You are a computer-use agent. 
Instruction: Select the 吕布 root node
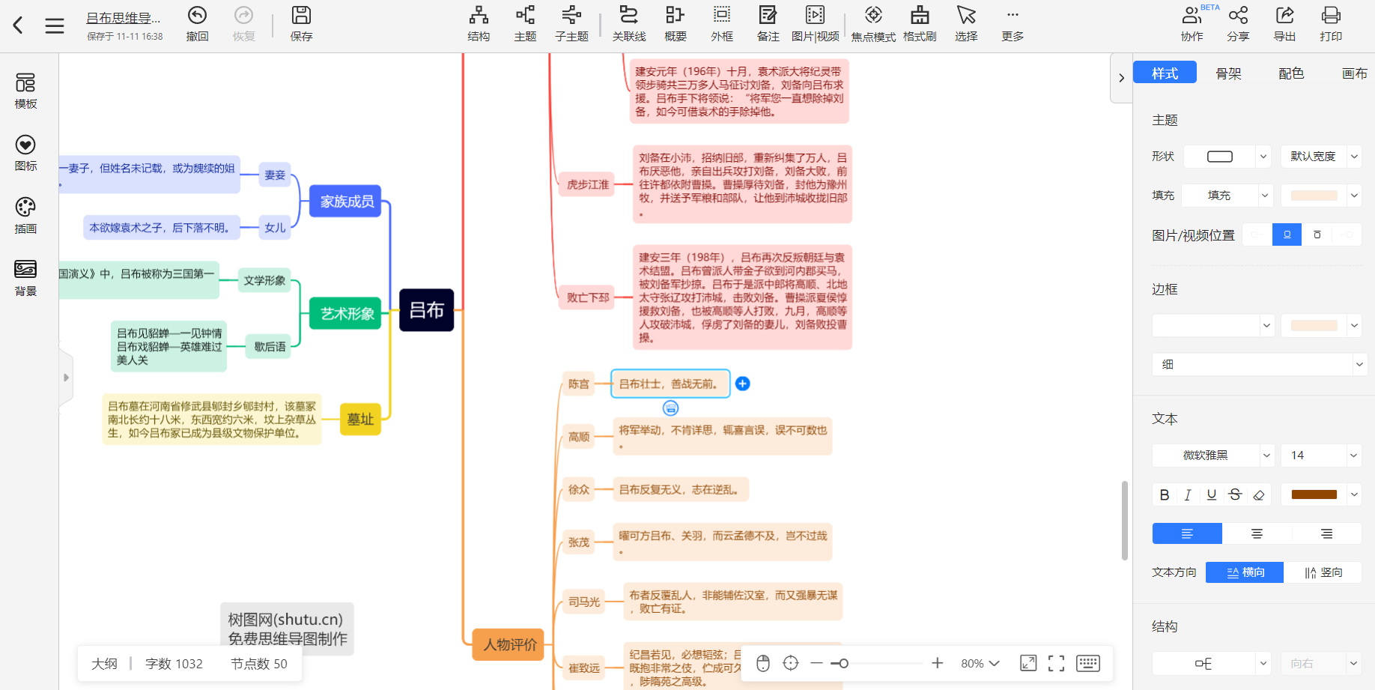point(426,309)
